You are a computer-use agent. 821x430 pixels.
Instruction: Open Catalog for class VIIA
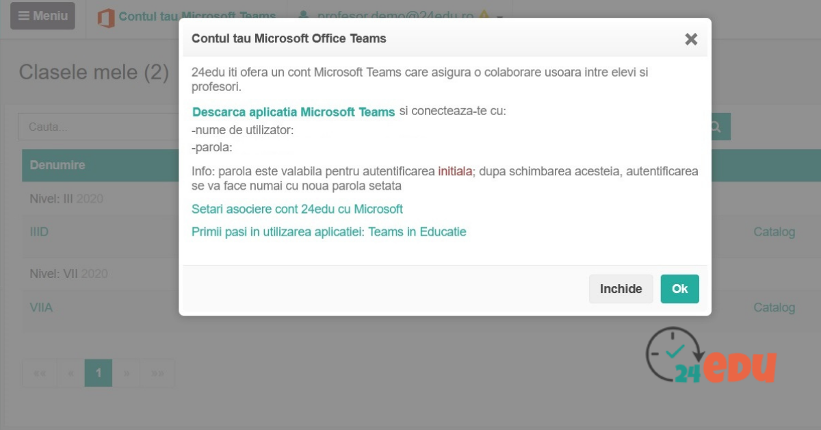(x=774, y=307)
